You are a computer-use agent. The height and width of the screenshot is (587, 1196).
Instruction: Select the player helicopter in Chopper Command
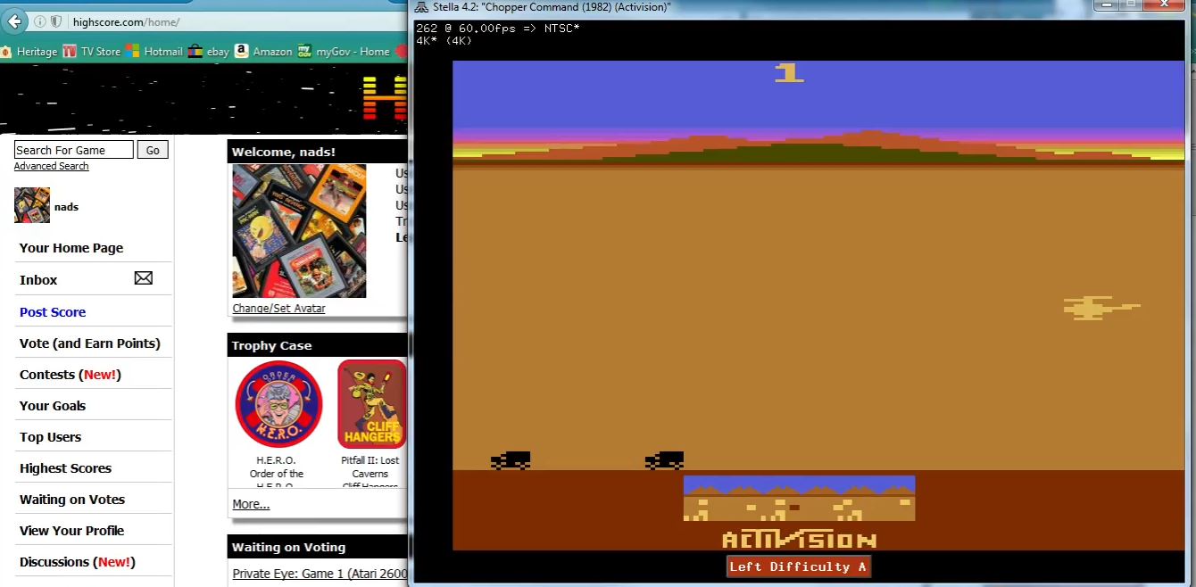(x=1101, y=308)
